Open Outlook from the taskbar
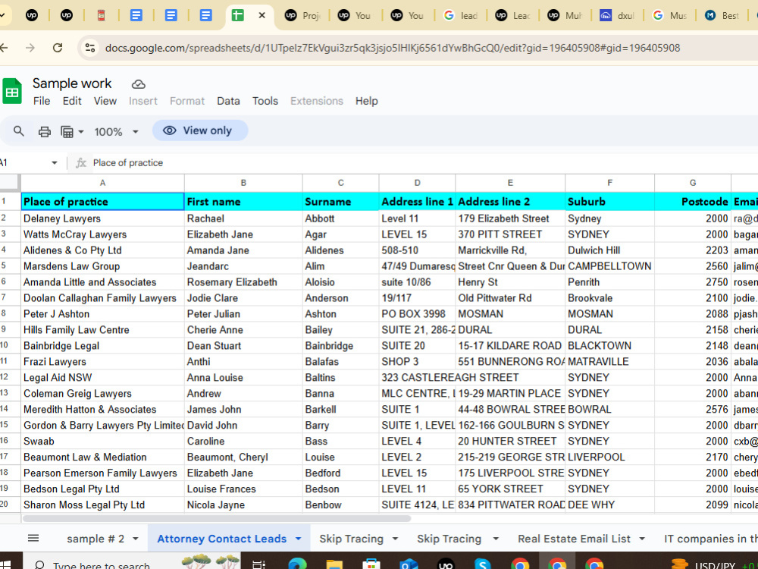This screenshot has width=758, height=569. click(409, 564)
